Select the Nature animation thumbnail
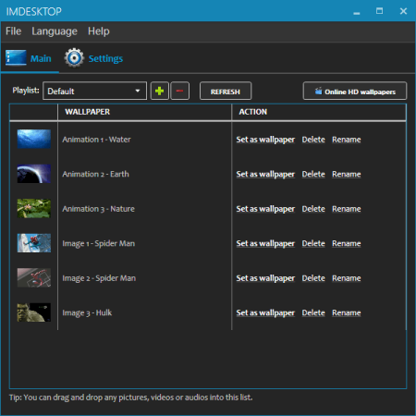 tap(34, 209)
